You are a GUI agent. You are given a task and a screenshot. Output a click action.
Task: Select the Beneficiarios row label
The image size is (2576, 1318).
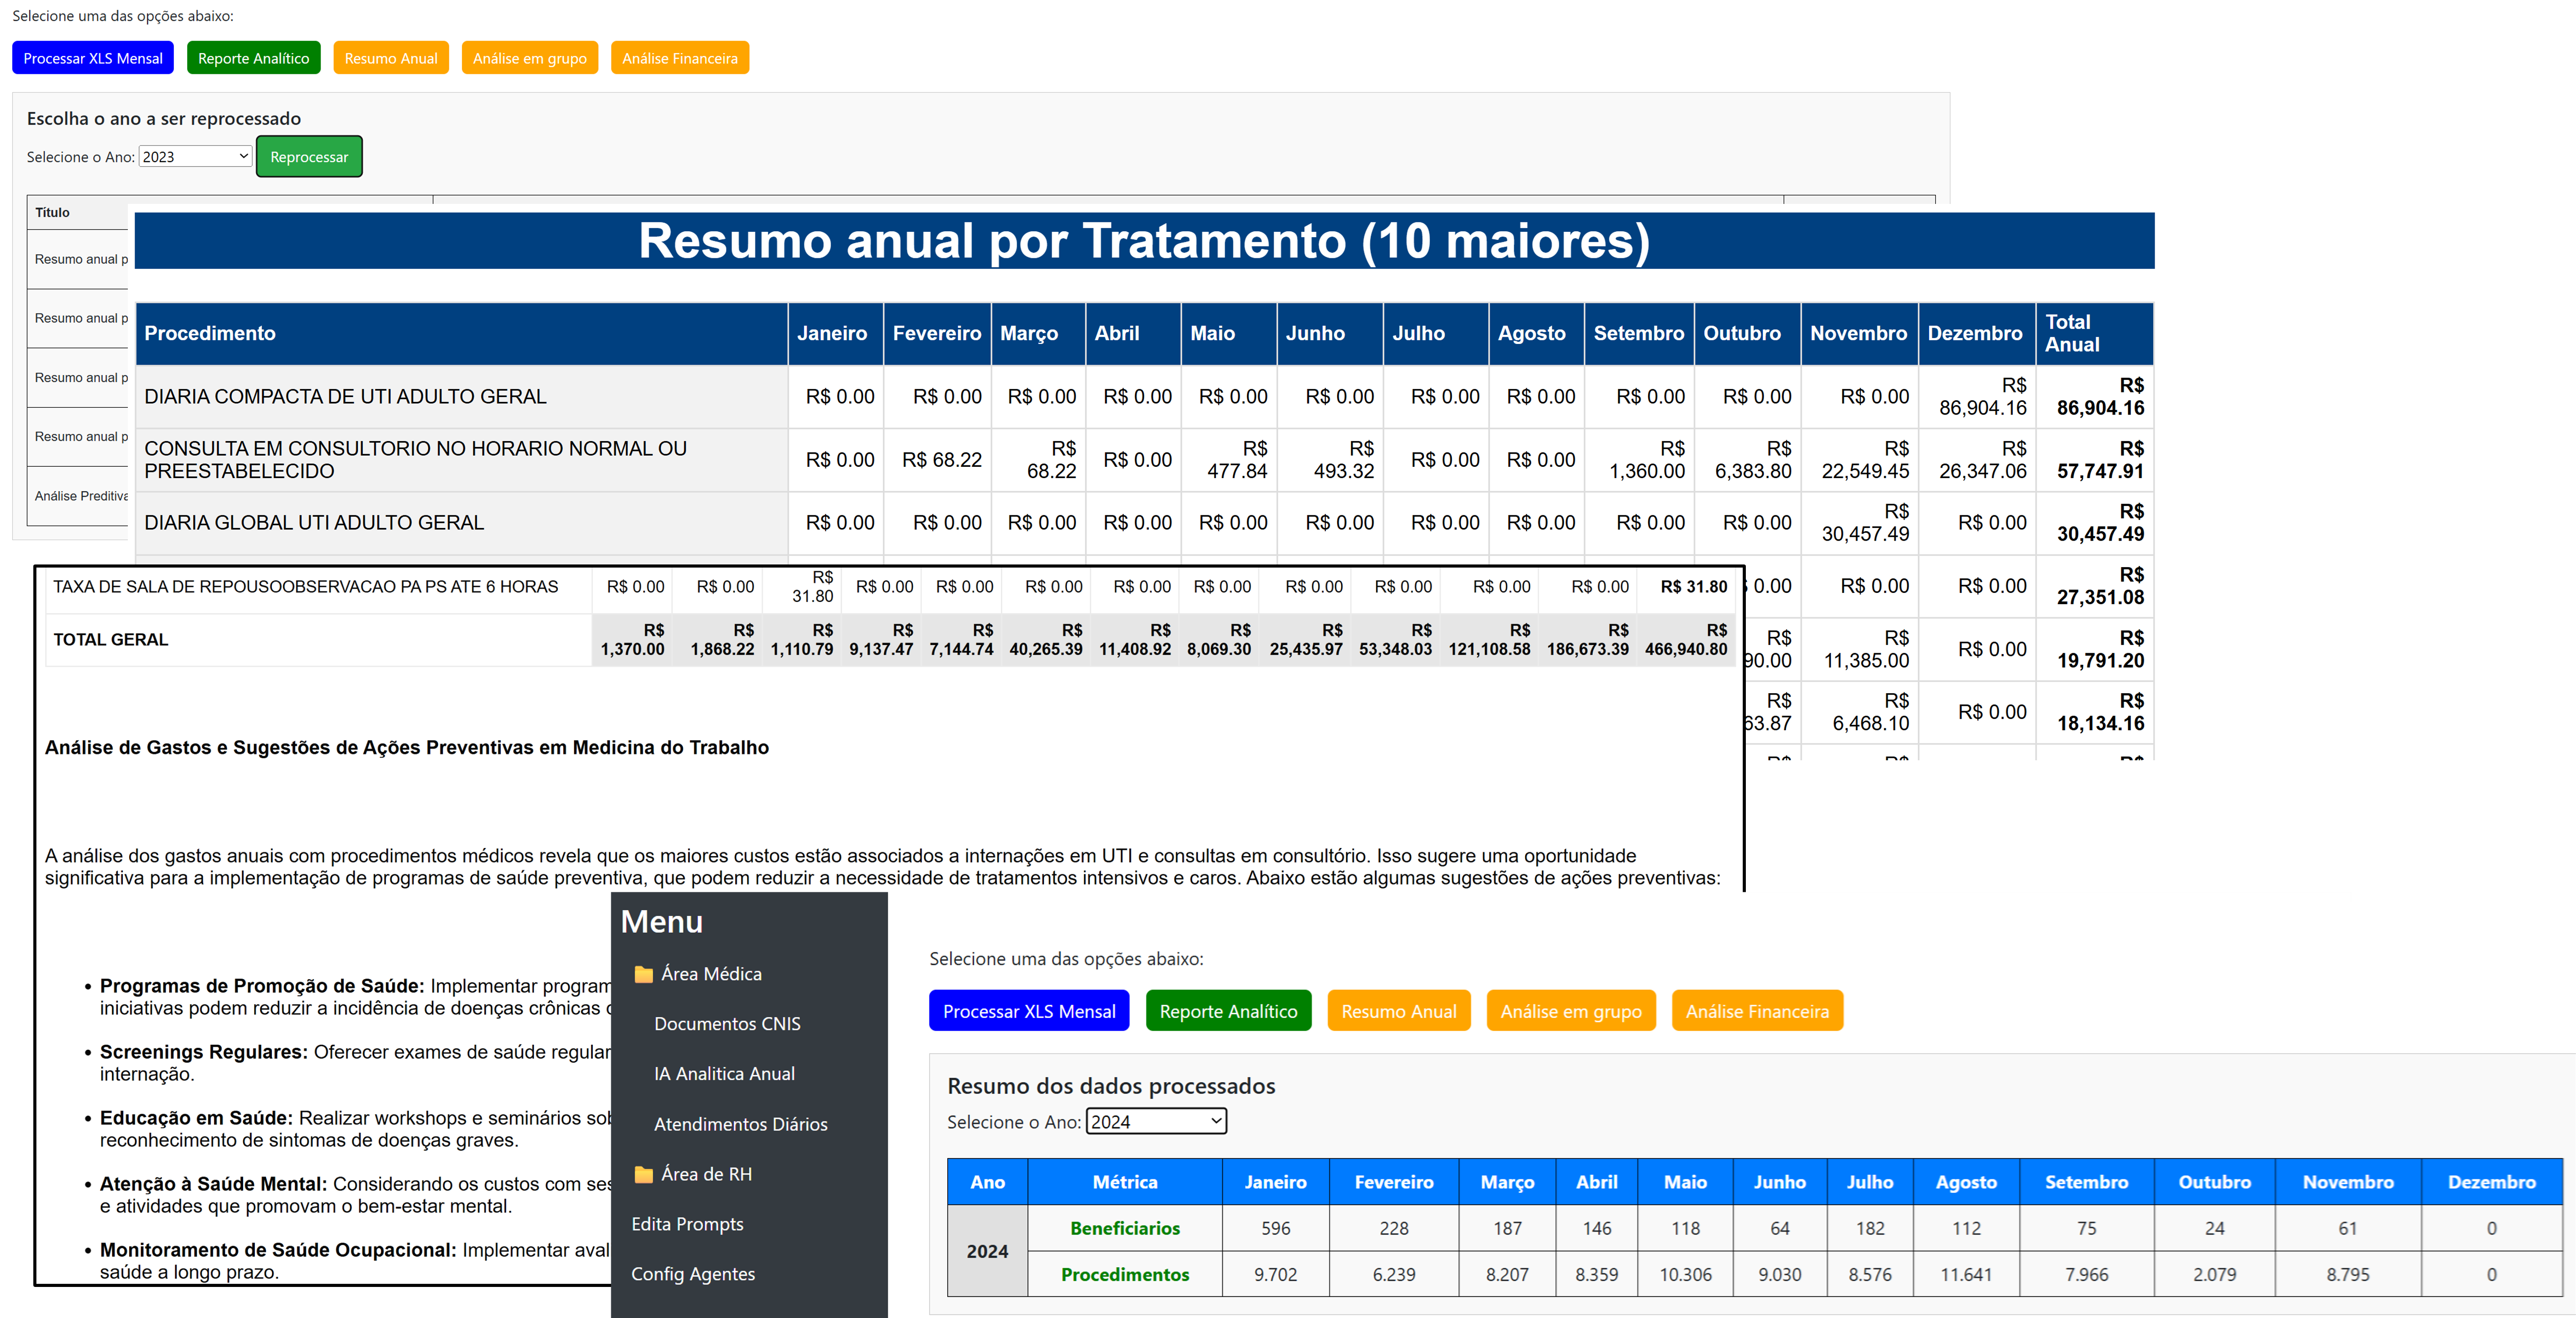coord(1124,1228)
